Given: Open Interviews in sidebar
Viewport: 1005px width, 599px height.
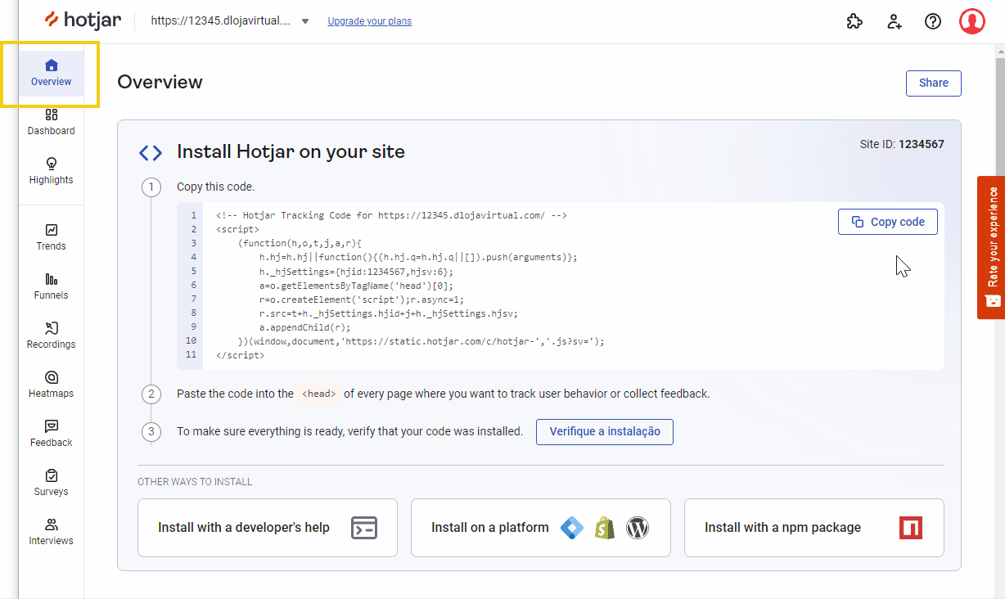Looking at the screenshot, I should (51, 532).
